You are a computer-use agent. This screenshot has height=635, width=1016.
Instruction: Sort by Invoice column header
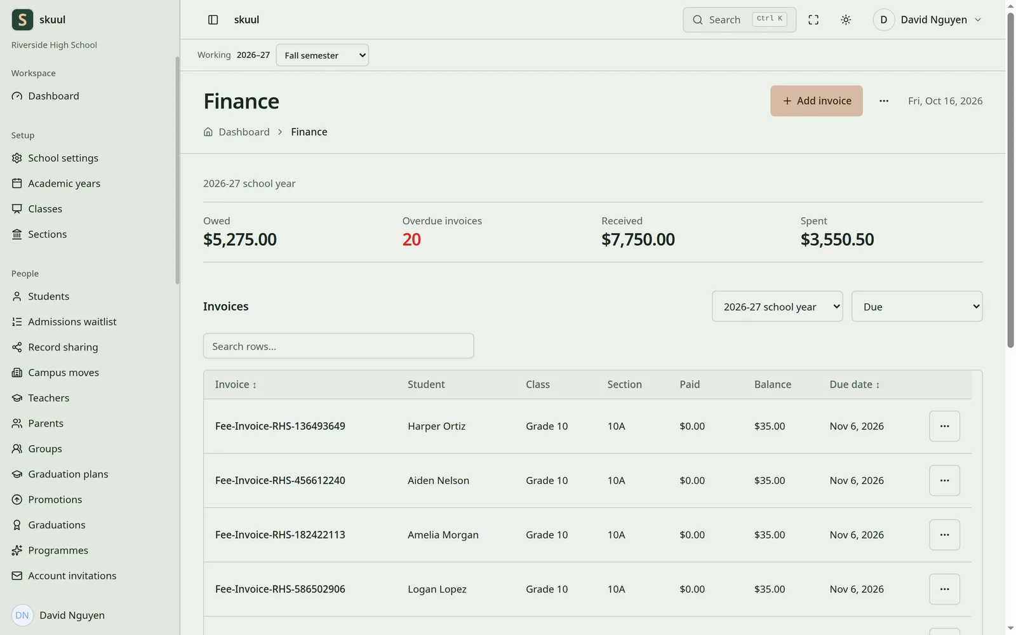point(236,385)
